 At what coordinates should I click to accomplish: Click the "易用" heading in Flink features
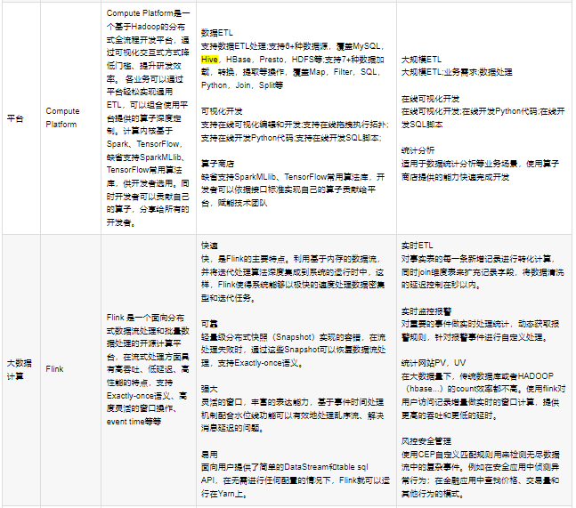tap(209, 455)
